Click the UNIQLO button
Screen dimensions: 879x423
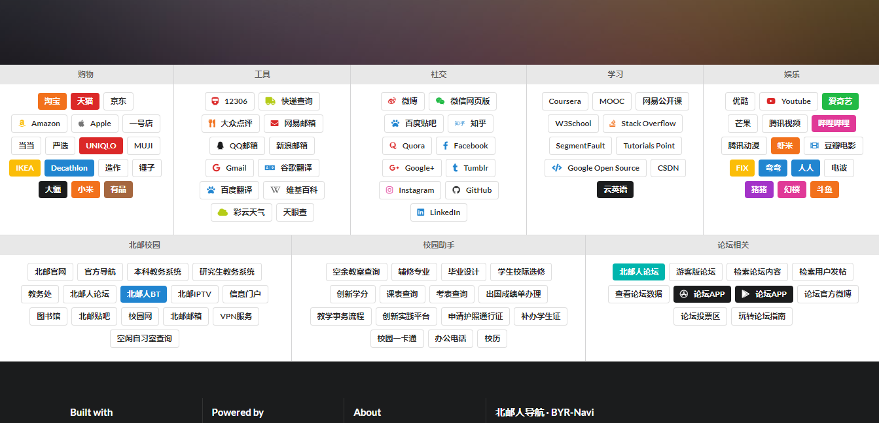click(101, 146)
